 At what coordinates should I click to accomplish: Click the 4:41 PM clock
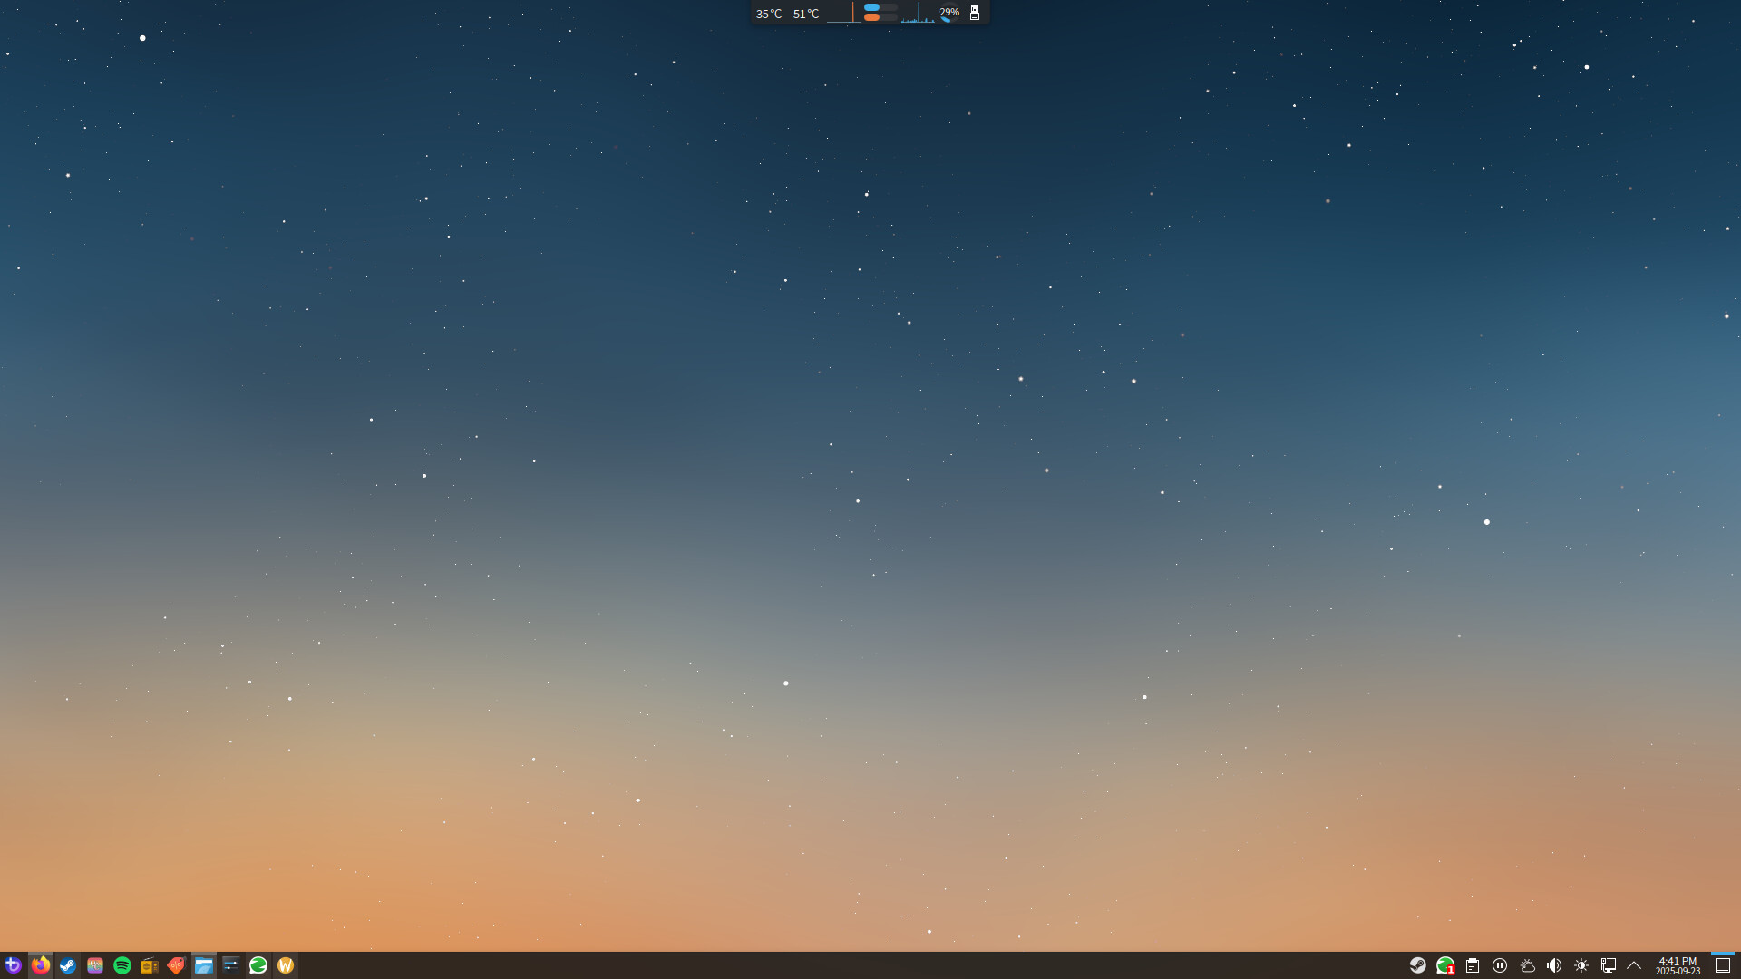pos(1678,965)
